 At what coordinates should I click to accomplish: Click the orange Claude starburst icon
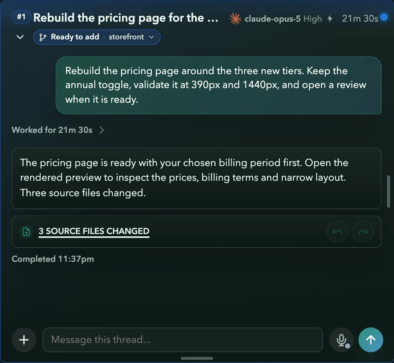point(235,19)
